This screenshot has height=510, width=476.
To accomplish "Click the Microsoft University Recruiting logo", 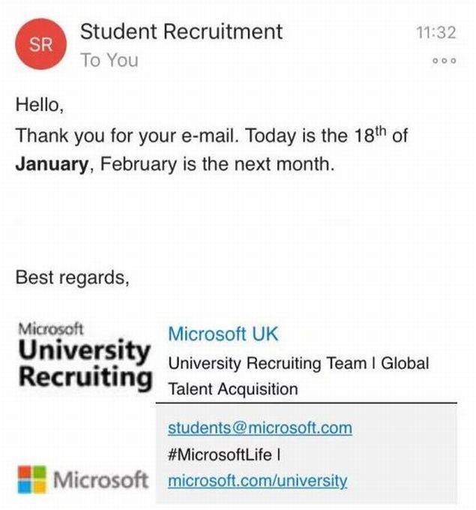I will point(83,355).
